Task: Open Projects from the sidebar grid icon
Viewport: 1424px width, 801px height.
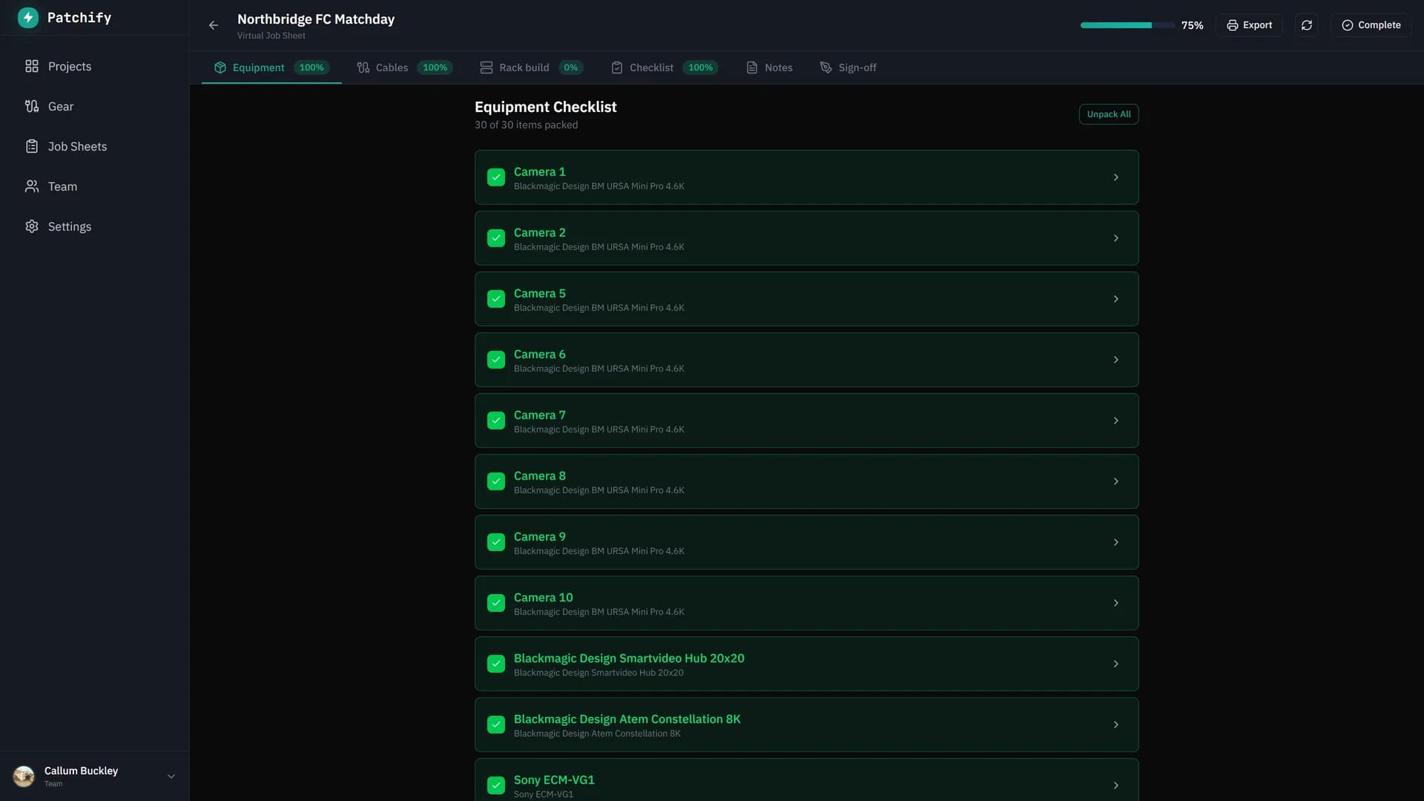Action: pos(31,66)
